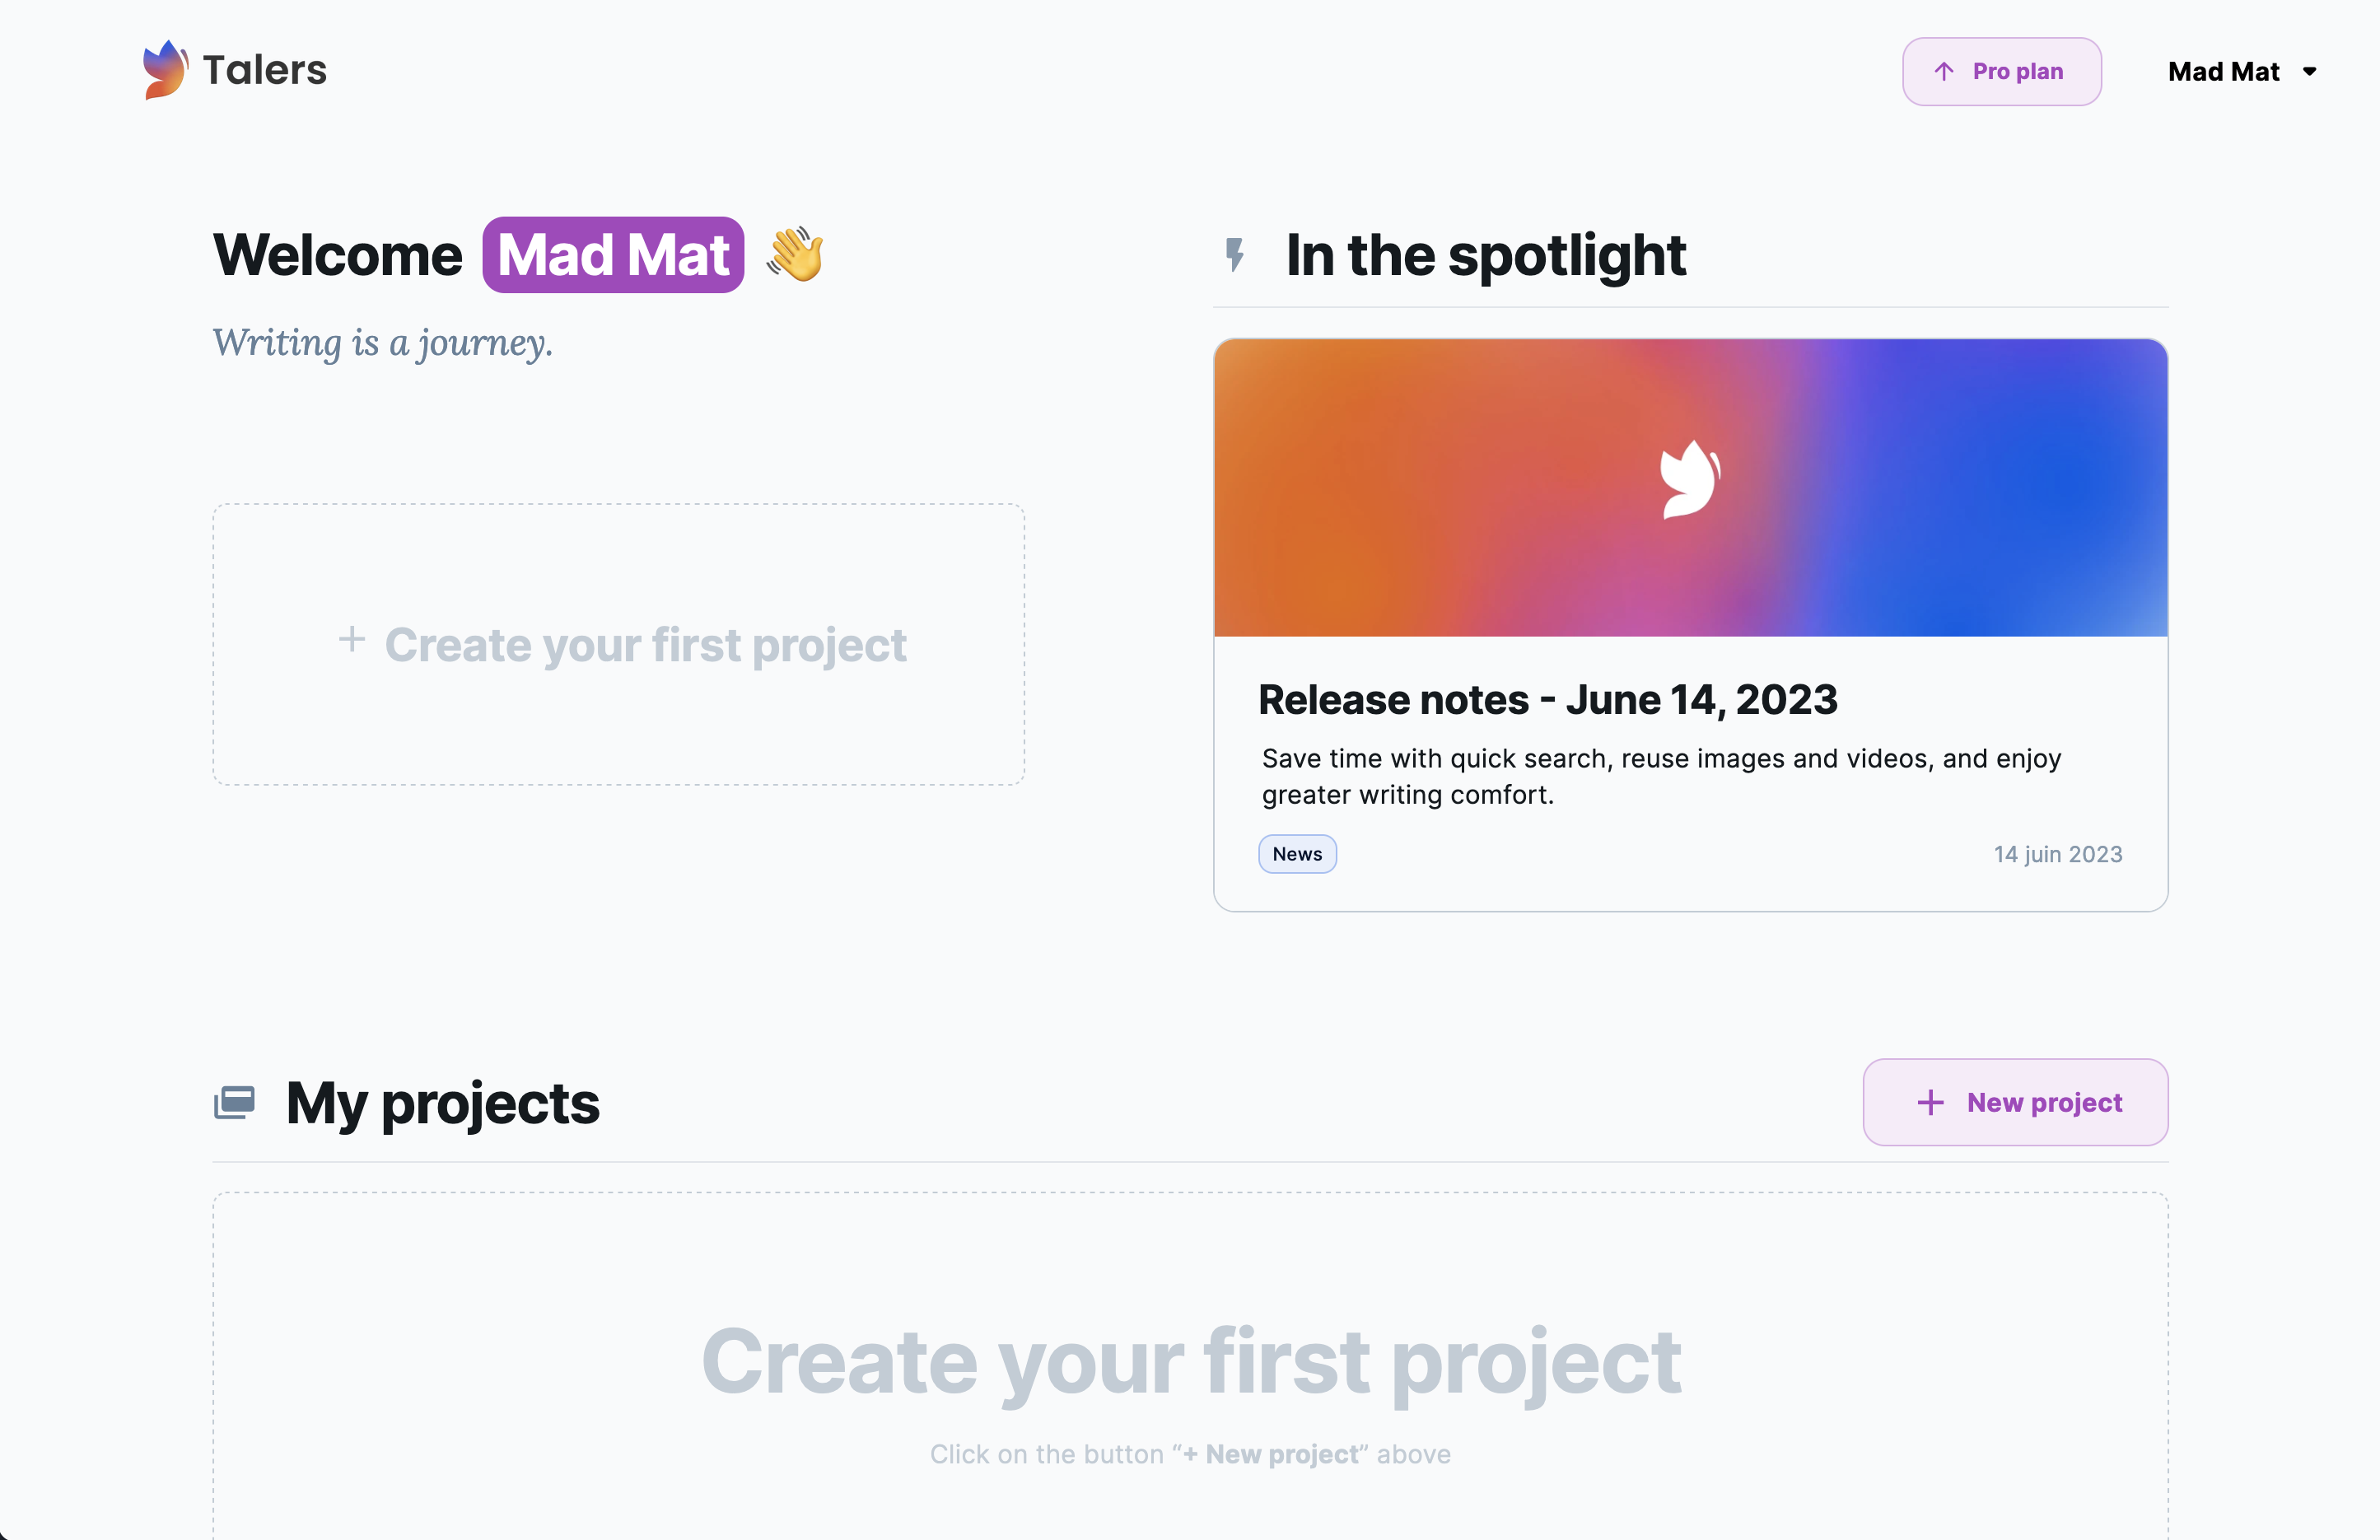
Task: Click the Talers wordmark text
Action: pyautogui.click(x=265, y=70)
